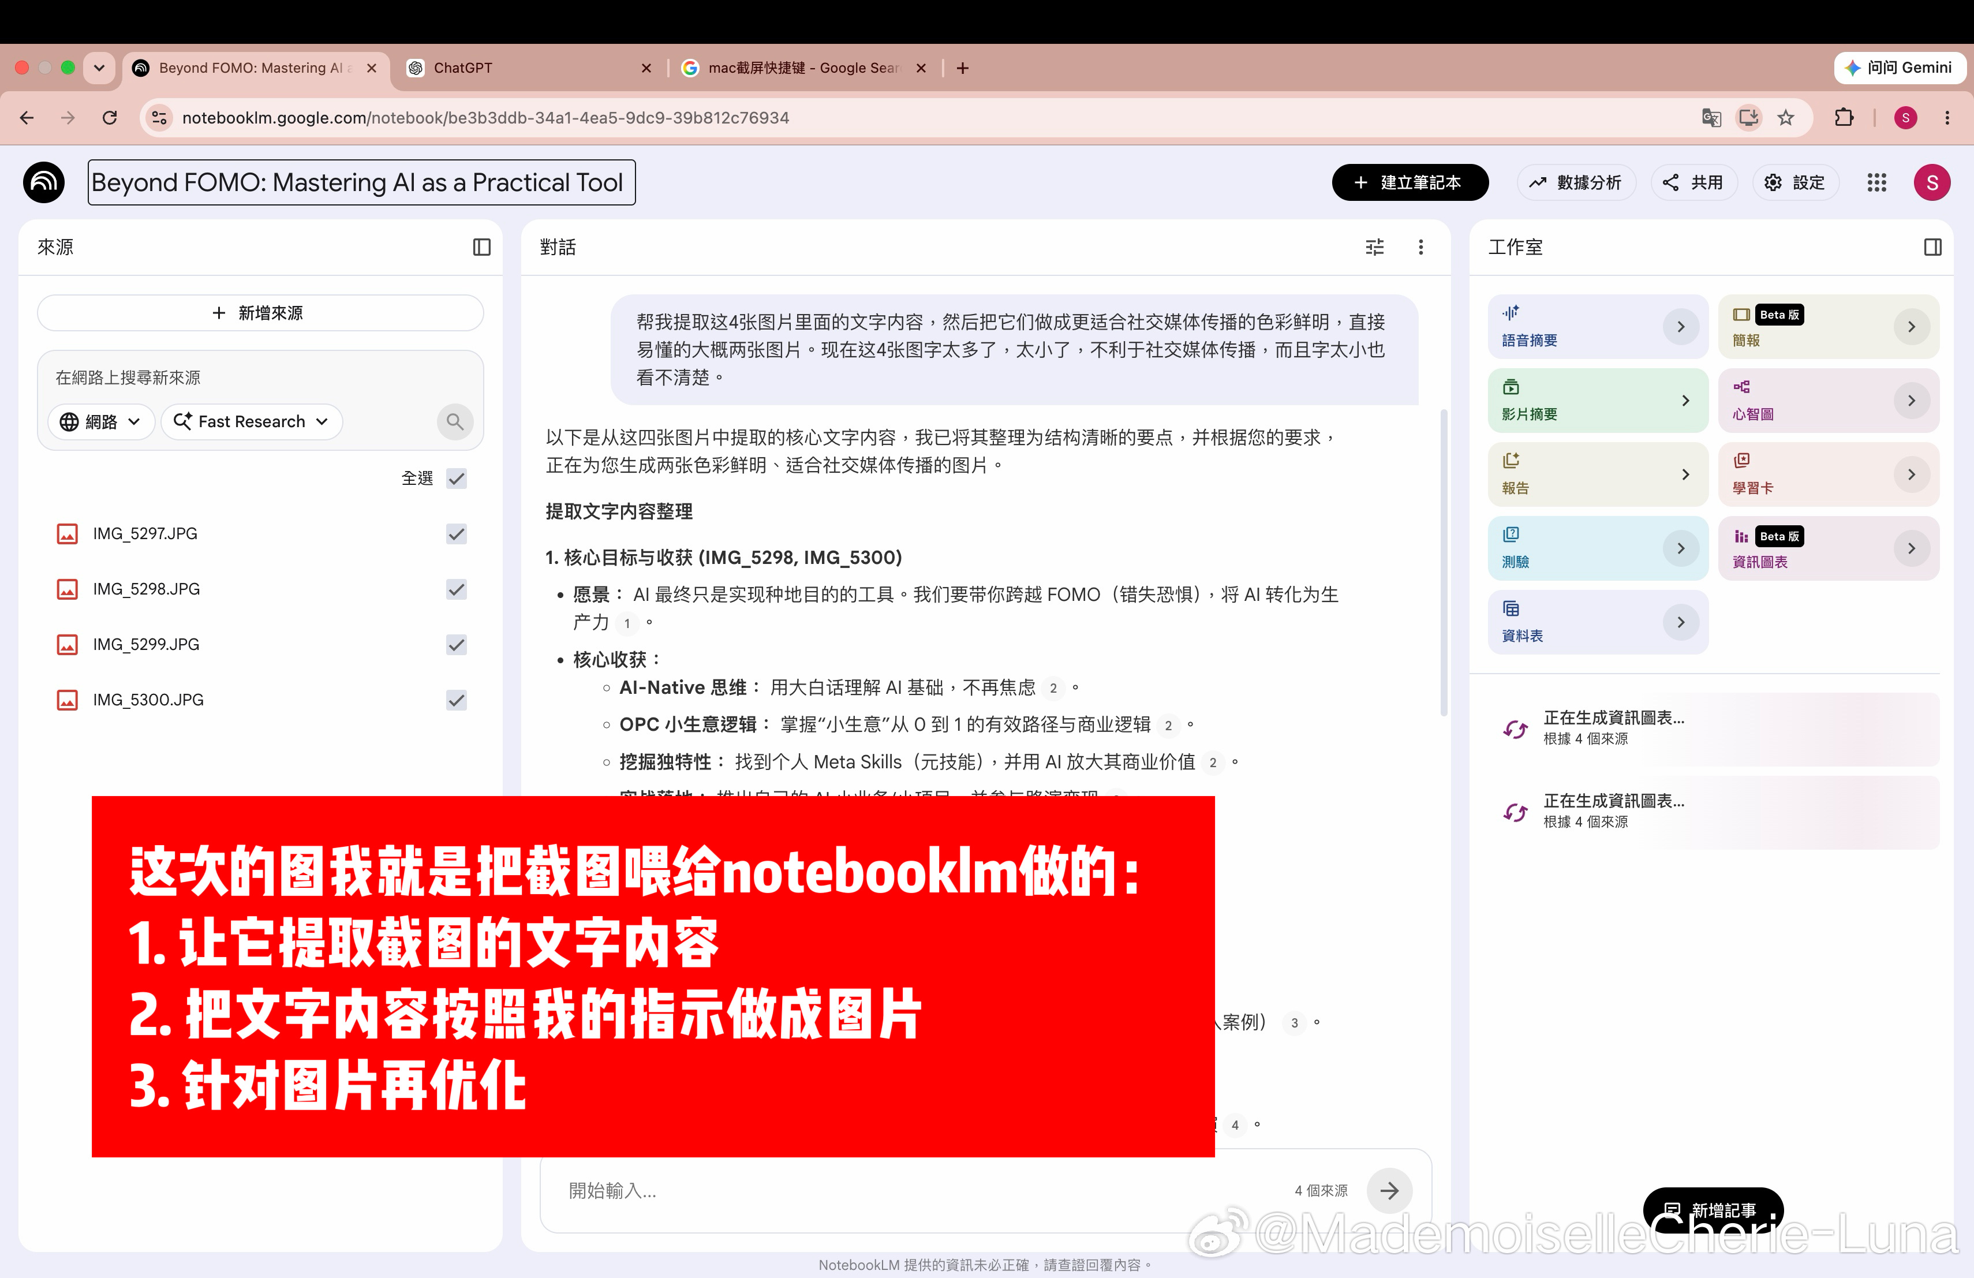Open the Chrome three-dot menu

click(x=1947, y=118)
